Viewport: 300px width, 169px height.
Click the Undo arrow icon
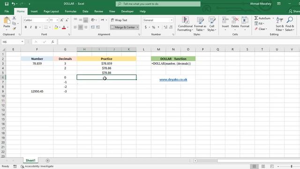[x=14, y=4]
